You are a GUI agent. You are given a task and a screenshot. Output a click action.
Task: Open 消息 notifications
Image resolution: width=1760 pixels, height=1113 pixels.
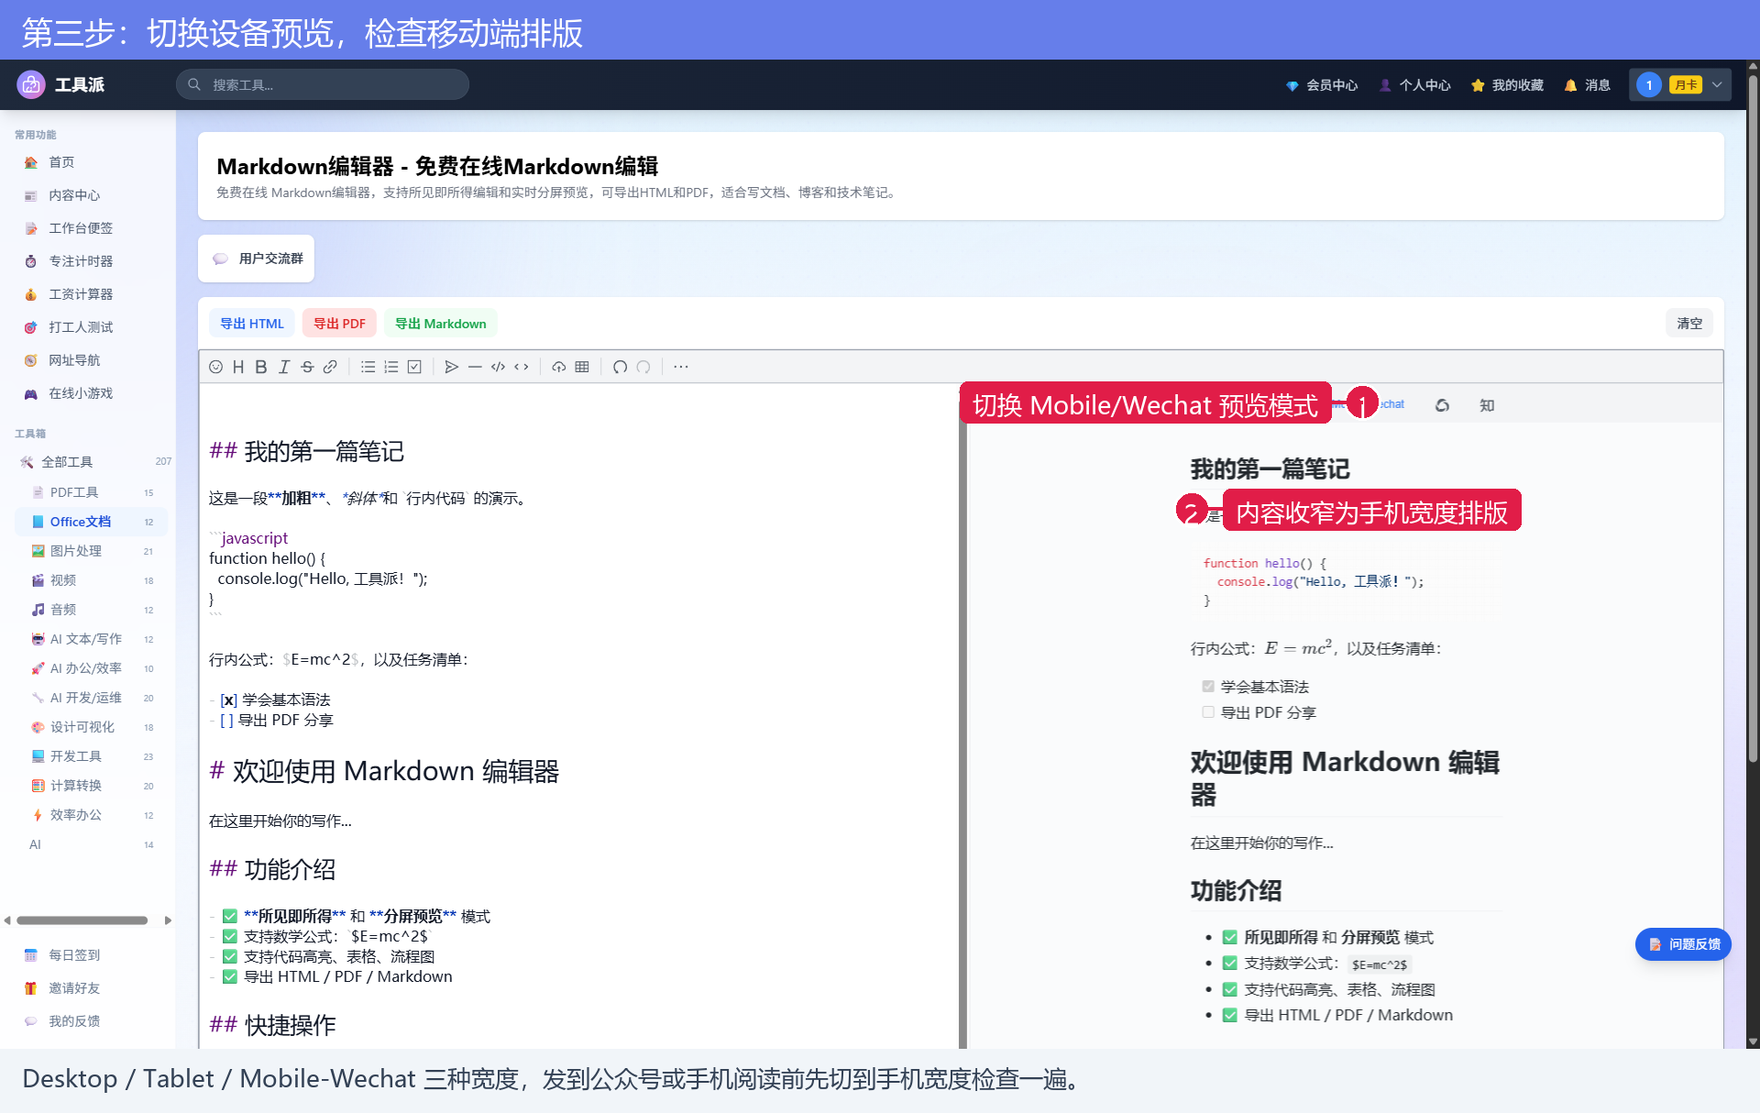(1587, 85)
